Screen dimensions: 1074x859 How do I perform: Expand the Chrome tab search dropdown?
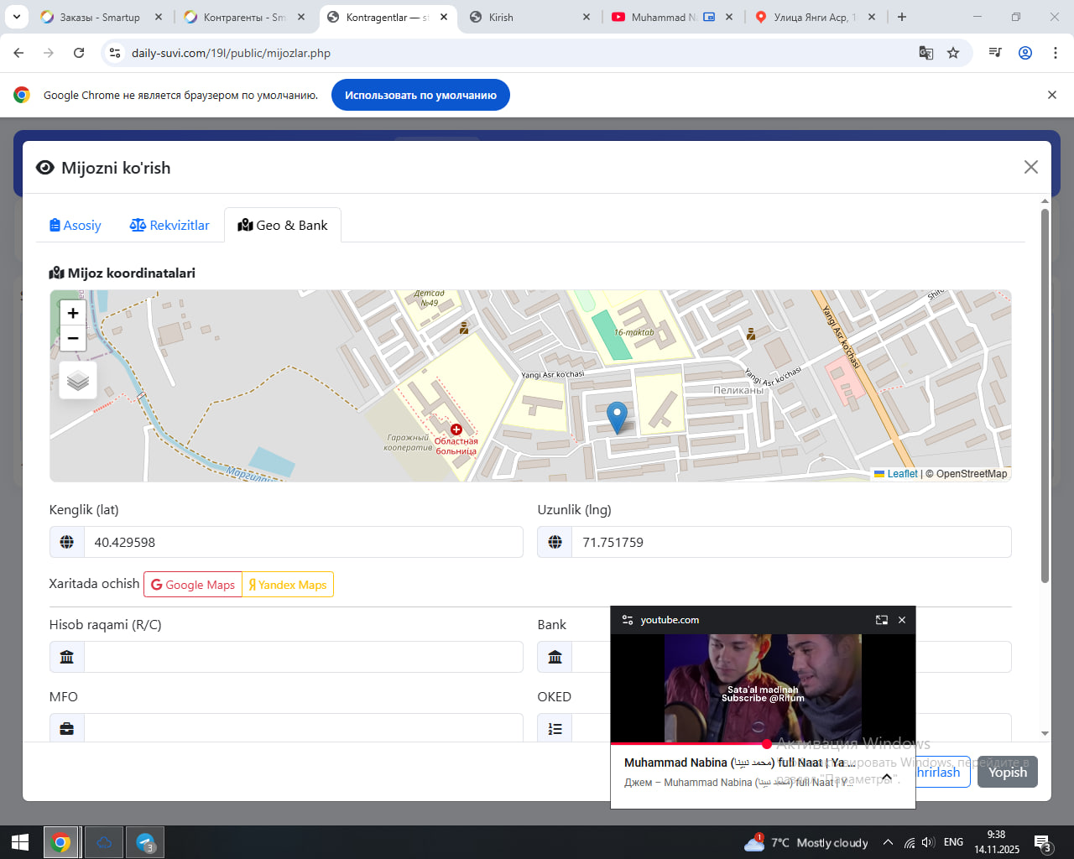click(x=17, y=17)
